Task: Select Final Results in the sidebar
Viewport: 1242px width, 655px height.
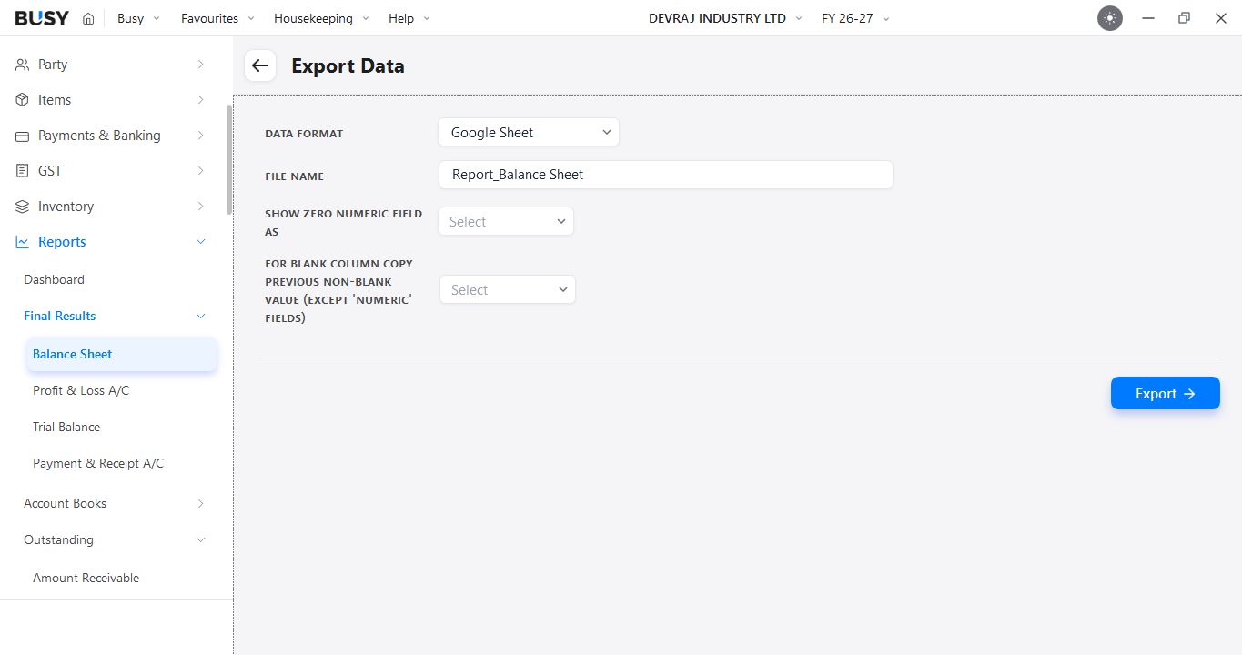Action: (59, 317)
